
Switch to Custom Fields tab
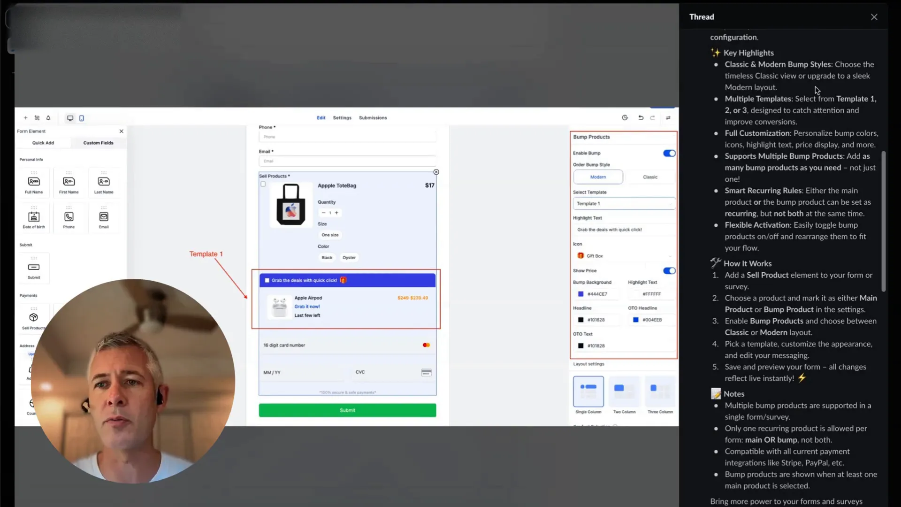coord(99,143)
